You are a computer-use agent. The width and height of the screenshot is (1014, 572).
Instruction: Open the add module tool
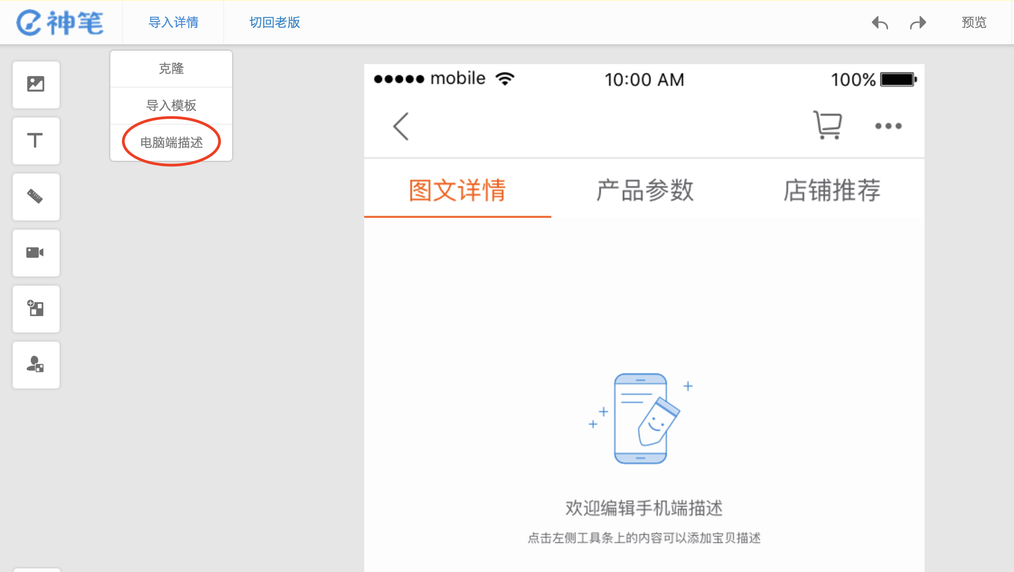[36, 309]
